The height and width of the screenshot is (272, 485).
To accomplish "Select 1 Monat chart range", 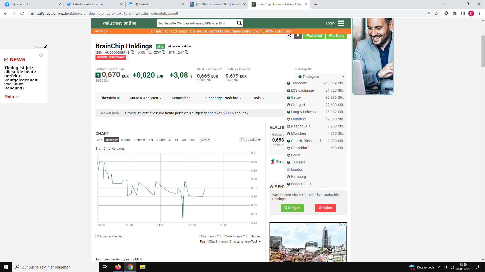I will click(139, 140).
